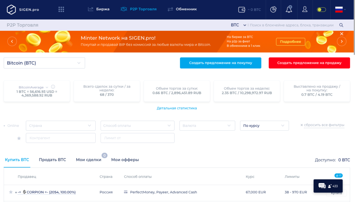The image size is (355, 202).
Task: Switch to Мои сделки tab
Action: tap(88, 160)
